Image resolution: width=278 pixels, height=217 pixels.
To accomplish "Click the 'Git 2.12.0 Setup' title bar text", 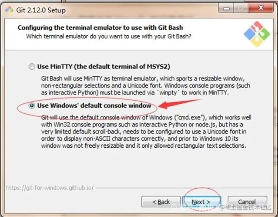I will click(41, 10).
